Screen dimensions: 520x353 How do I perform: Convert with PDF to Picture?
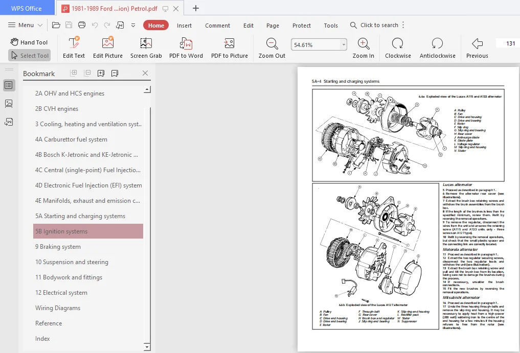(230, 48)
